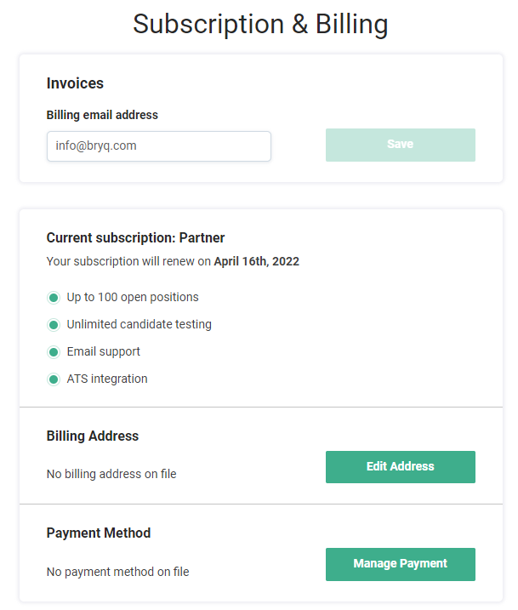
Task: Select the 'Current subscription: Partner' heading
Action: point(135,238)
